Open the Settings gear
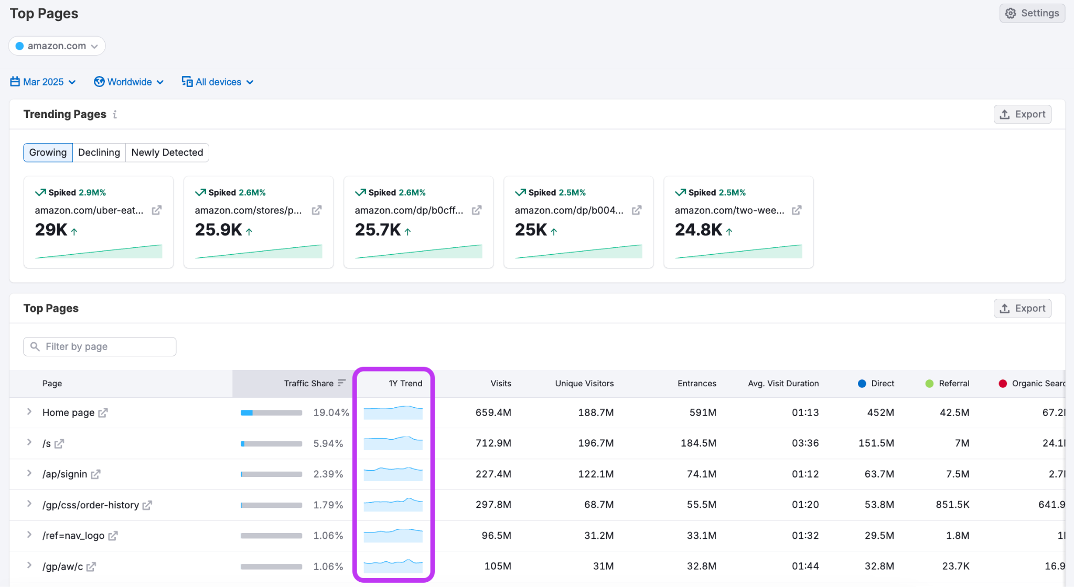The height and width of the screenshot is (587, 1074). point(1010,13)
